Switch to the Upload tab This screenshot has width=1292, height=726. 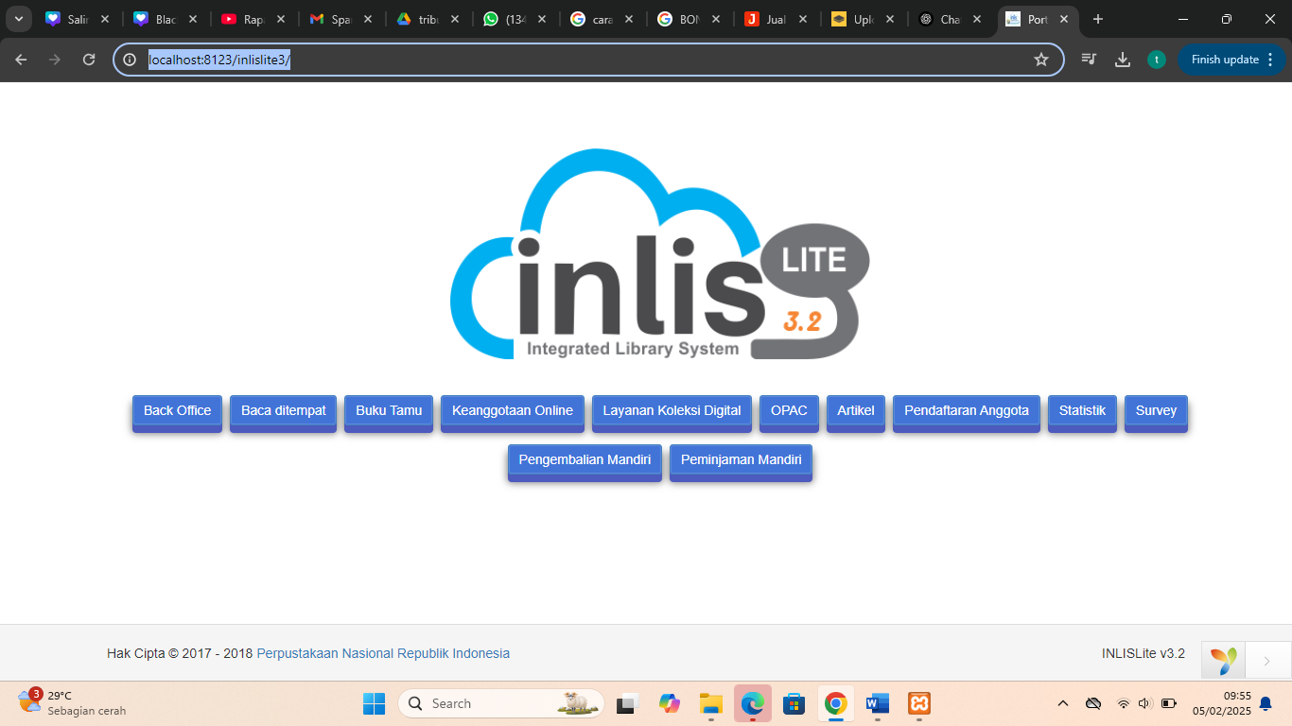864,19
